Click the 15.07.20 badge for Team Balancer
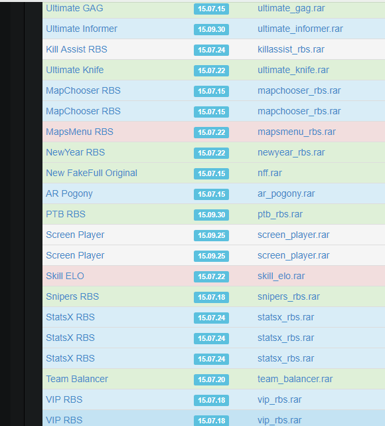Viewport: 385px width, 426px height. [x=211, y=379]
